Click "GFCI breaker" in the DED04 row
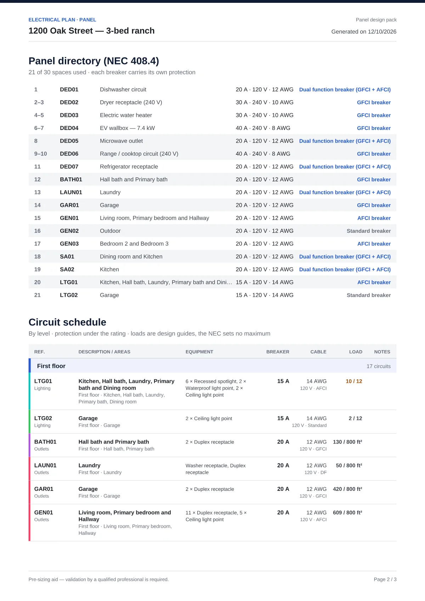Image resolution: width=425 pixels, height=601 pixels. click(x=374, y=128)
